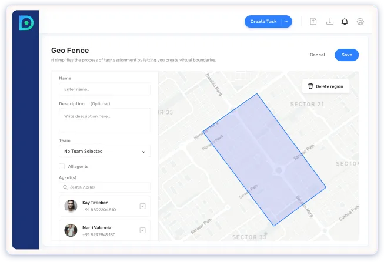
Task: Click Marti Valencia's avatar photo
Action: (71, 230)
